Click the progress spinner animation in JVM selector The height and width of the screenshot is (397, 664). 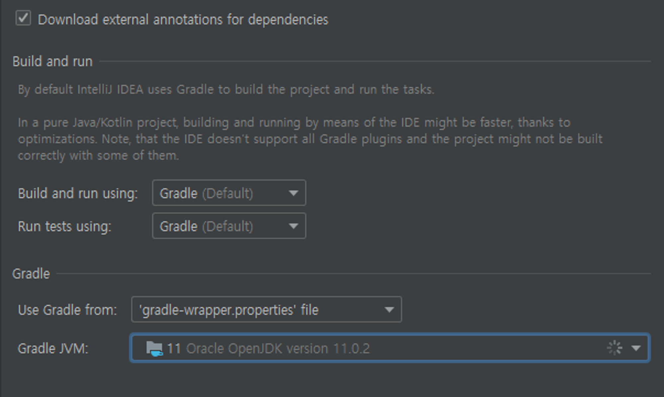pyautogui.click(x=614, y=348)
